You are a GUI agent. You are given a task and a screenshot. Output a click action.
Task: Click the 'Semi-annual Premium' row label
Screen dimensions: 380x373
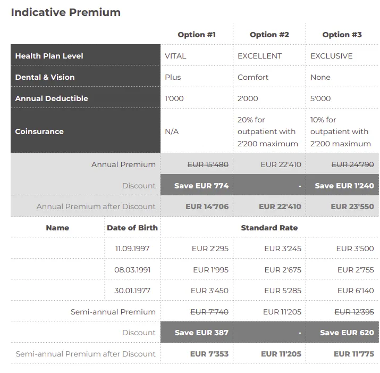tap(113, 312)
